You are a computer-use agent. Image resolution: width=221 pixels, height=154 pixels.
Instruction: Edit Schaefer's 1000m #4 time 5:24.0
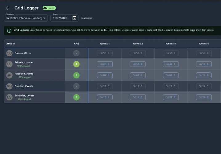[204, 97]
